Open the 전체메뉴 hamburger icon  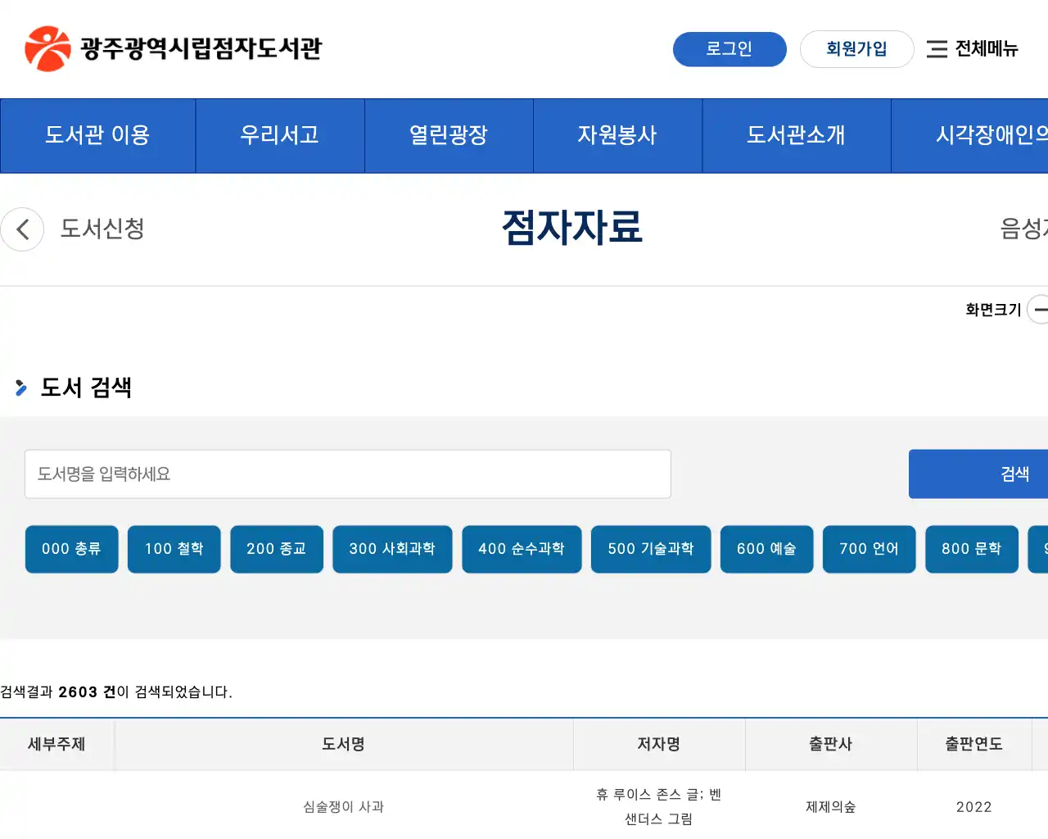point(937,49)
